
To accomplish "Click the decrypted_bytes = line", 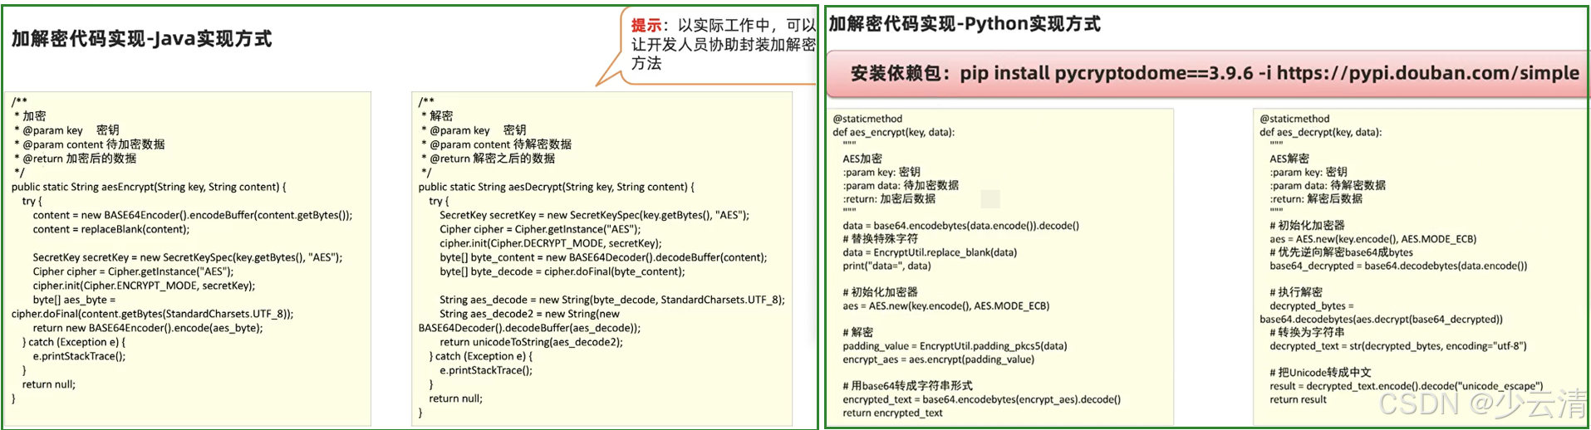I will [1311, 305].
